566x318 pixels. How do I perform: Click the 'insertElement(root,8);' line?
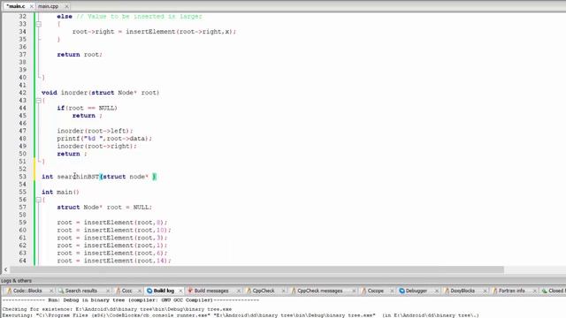(112, 223)
